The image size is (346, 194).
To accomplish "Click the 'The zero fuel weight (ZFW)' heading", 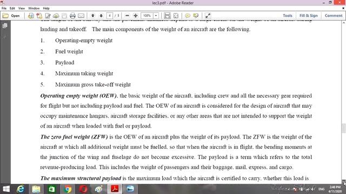I will click(74, 137).
